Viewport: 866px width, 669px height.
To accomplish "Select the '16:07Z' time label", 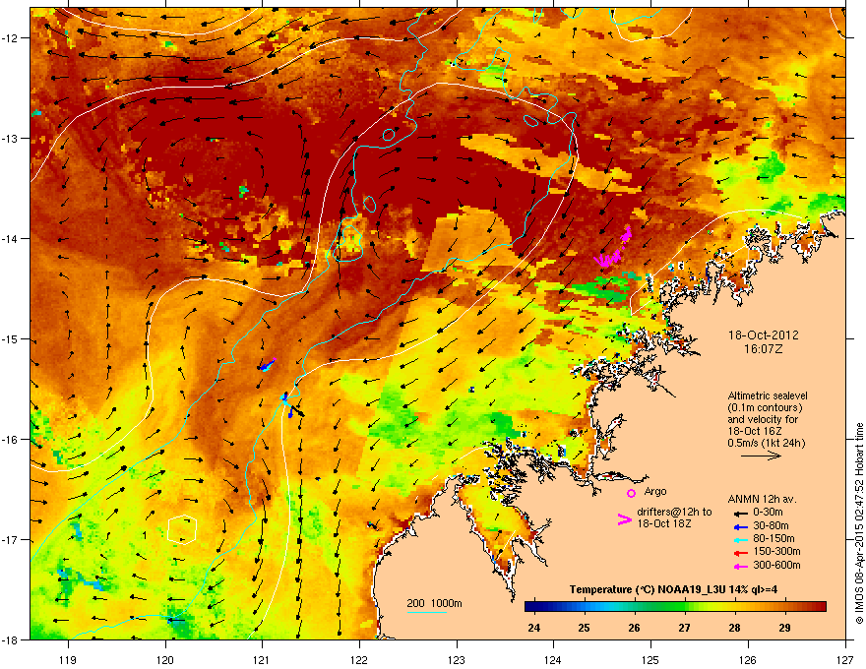I will point(763,349).
